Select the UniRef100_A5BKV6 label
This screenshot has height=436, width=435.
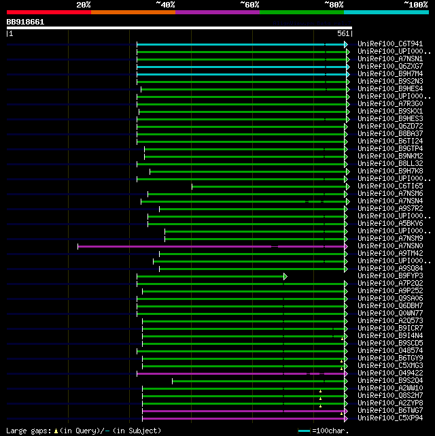click(x=390, y=224)
